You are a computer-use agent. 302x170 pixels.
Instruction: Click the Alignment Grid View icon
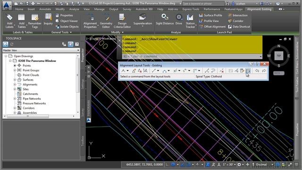pos(248,71)
